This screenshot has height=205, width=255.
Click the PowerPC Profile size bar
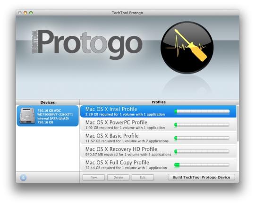coord(202,125)
